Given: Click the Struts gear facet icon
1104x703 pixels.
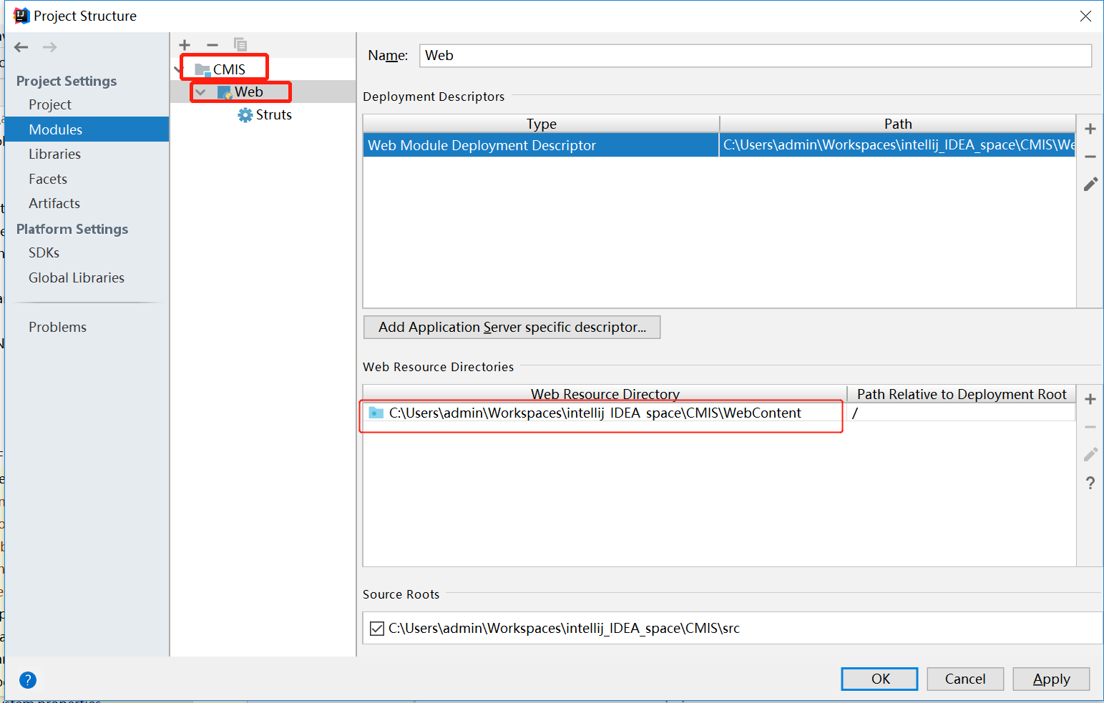Looking at the screenshot, I should (245, 115).
